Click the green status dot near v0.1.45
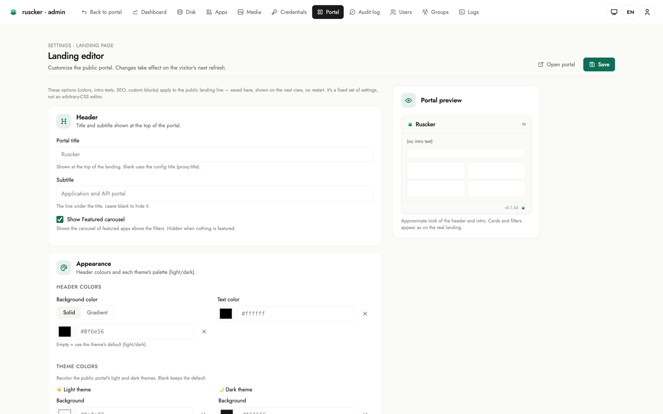 coord(523,208)
